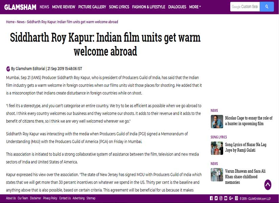Click paragraph starting "Kapur expressed his view"
The image size is (279, 203).
(x=104, y=182)
